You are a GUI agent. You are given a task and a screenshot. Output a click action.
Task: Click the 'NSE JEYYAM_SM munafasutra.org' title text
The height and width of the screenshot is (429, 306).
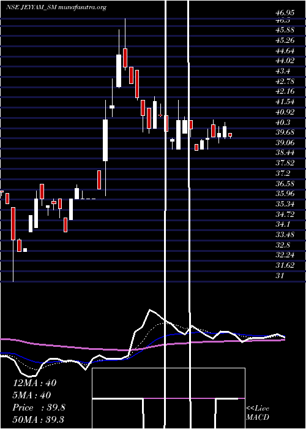coord(56,7)
